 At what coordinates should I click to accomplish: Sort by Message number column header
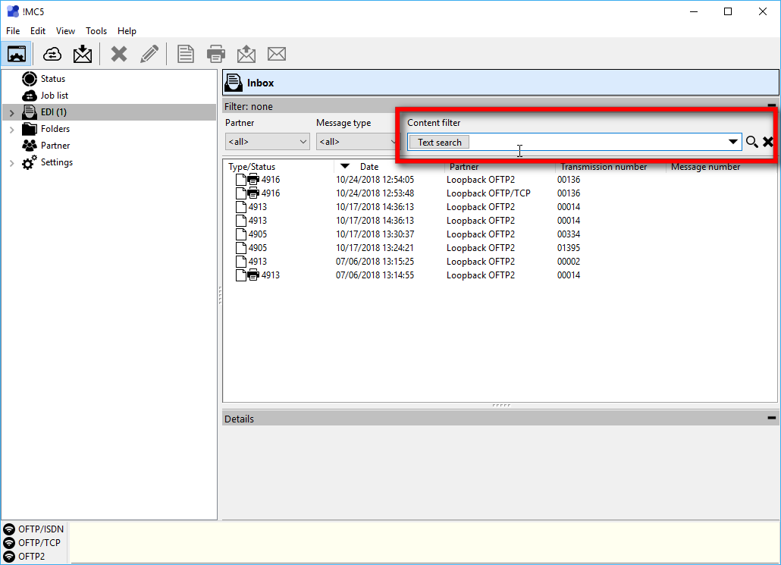click(721, 166)
